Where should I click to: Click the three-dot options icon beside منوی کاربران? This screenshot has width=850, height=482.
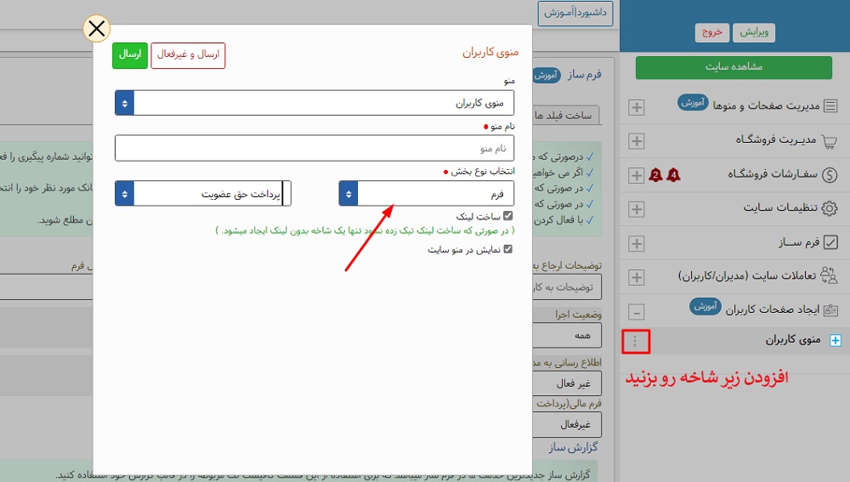coord(636,342)
